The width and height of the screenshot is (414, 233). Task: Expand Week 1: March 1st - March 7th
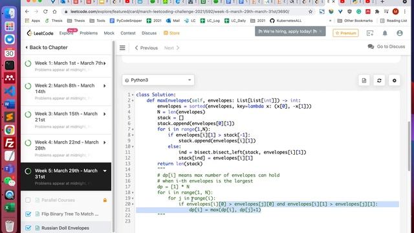(66, 66)
